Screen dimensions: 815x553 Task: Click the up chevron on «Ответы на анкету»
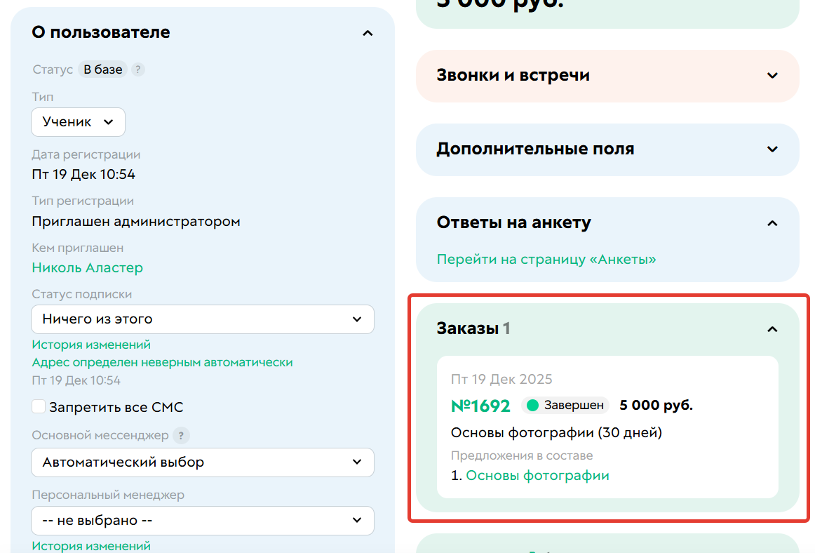tap(772, 222)
